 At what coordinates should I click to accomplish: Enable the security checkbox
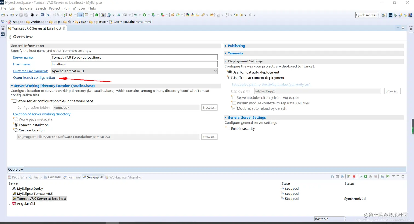click(x=228, y=128)
